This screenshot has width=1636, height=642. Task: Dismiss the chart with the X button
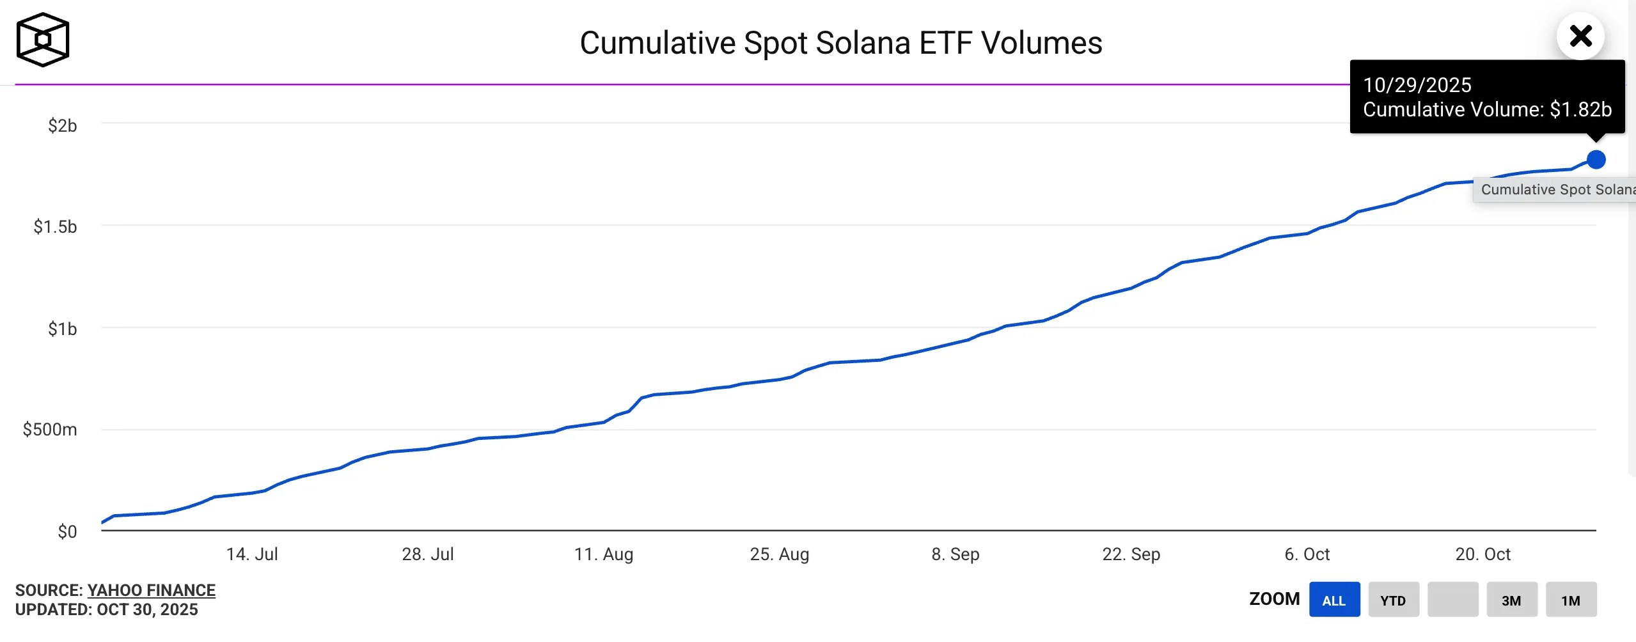point(1582,36)
